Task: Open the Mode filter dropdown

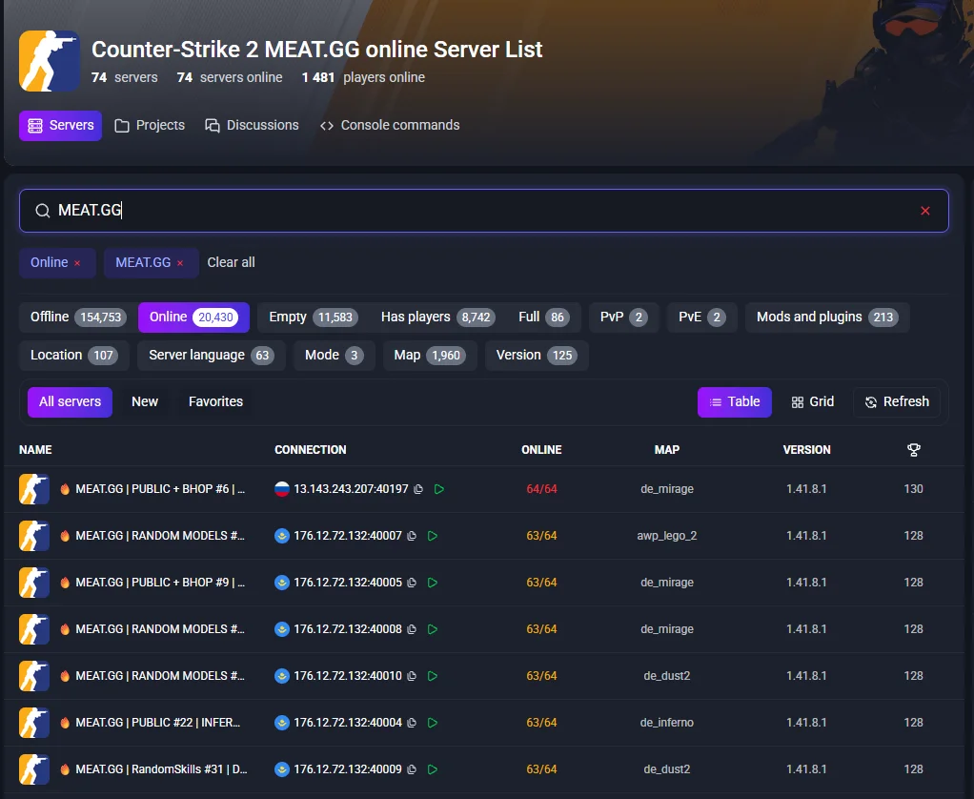Action: click(x=335, y=356)
